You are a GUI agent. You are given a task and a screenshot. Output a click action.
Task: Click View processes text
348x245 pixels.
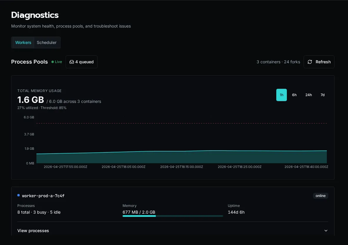(x=33, y=231)
